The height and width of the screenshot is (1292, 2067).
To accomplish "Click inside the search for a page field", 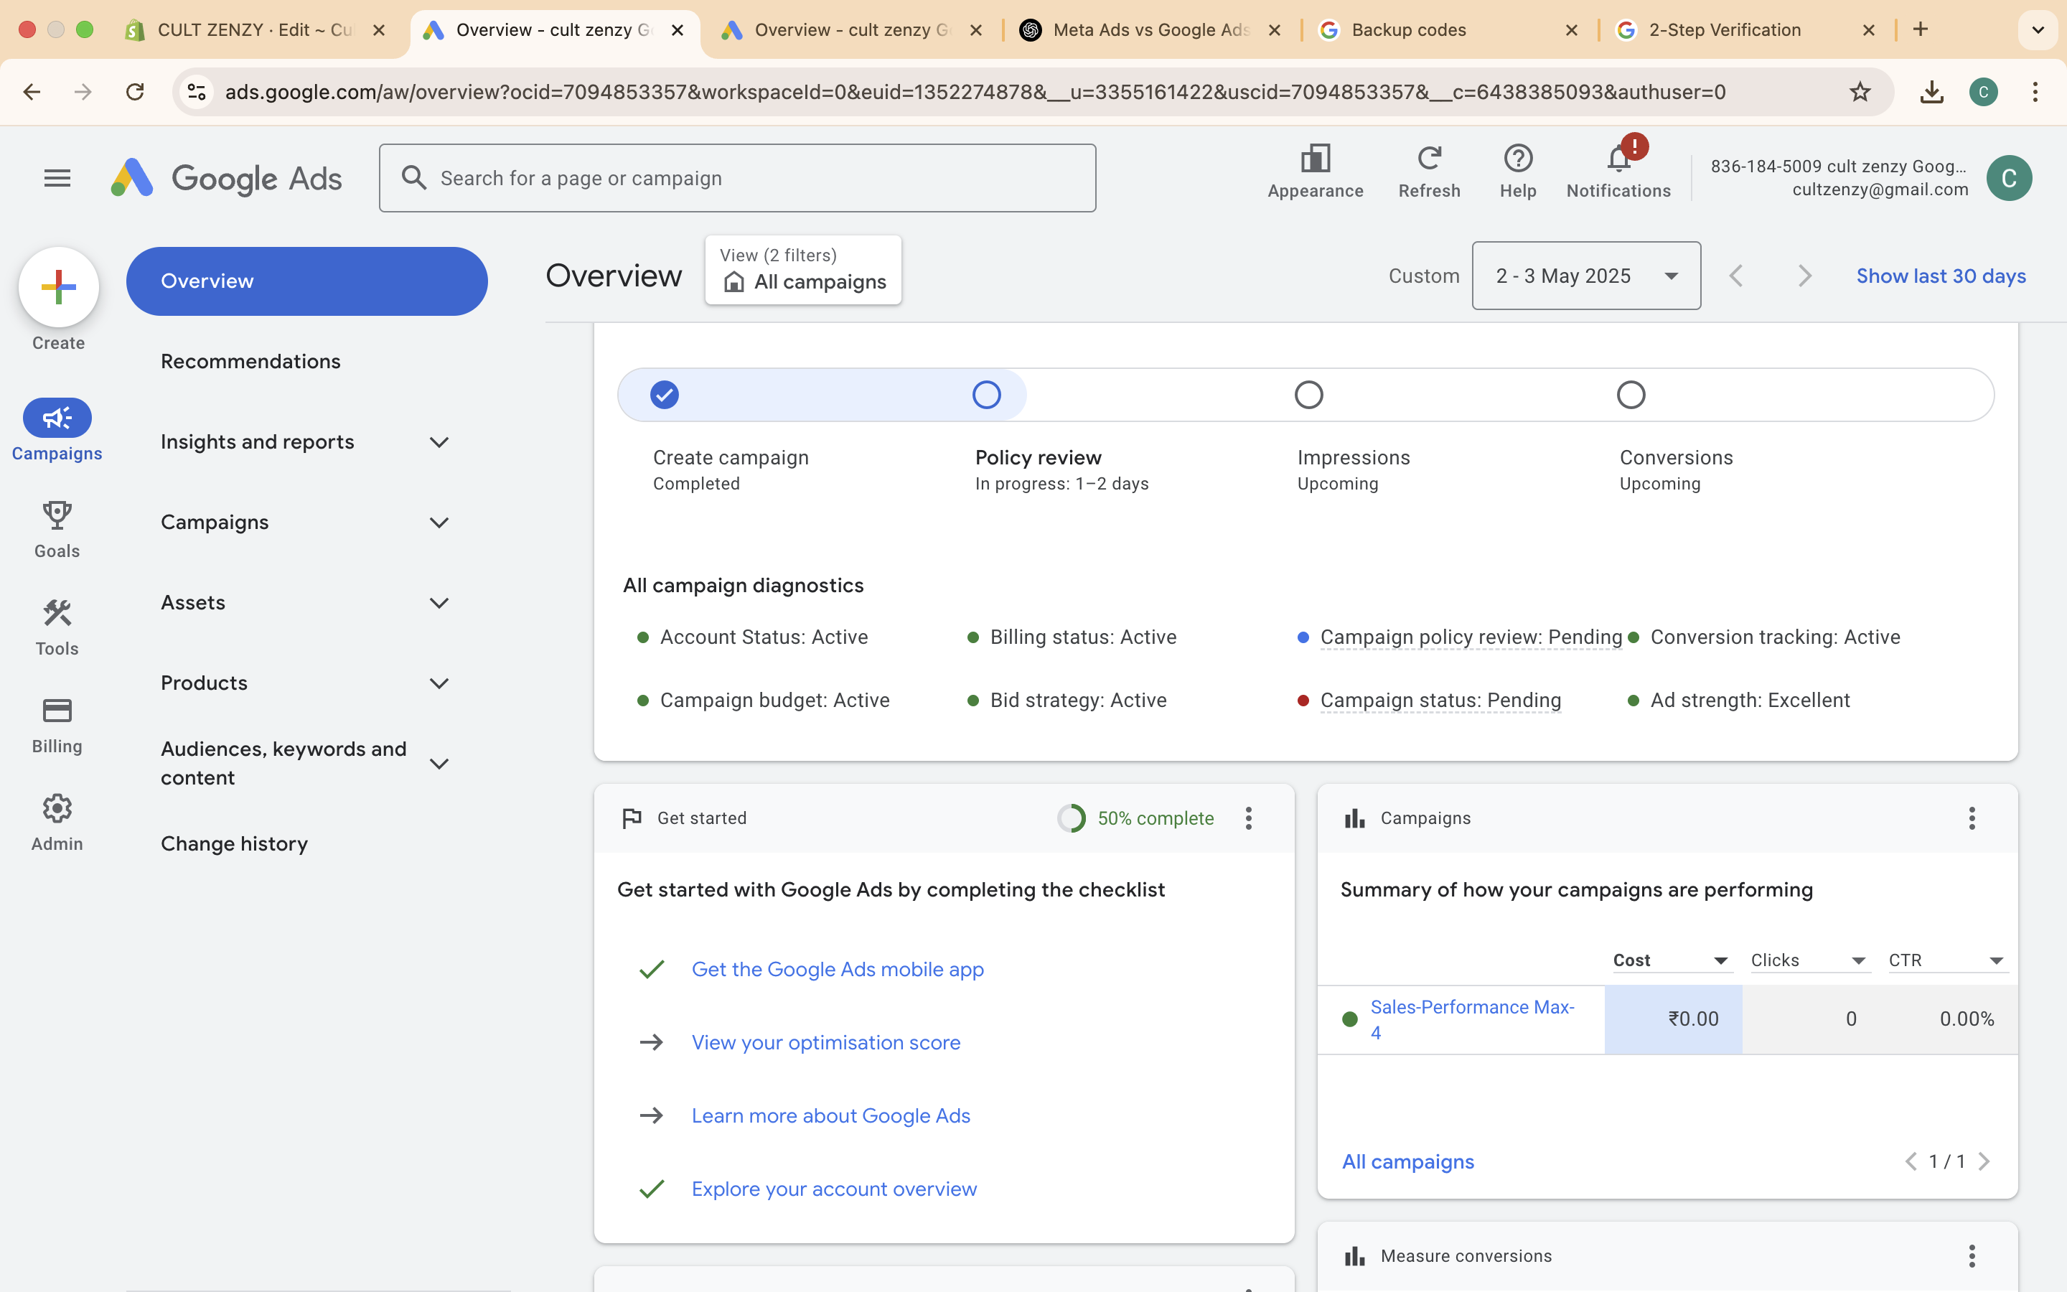I will (737, 178).
